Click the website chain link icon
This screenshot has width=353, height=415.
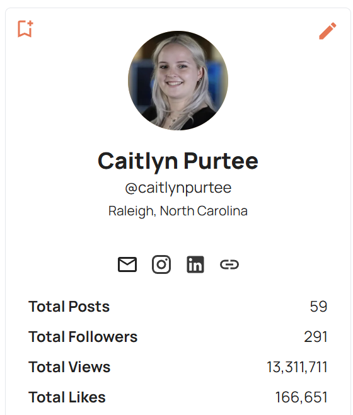229,264
